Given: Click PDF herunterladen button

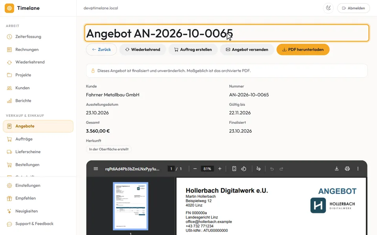Looking at the screenshot, I should click(x=303, y=50).
